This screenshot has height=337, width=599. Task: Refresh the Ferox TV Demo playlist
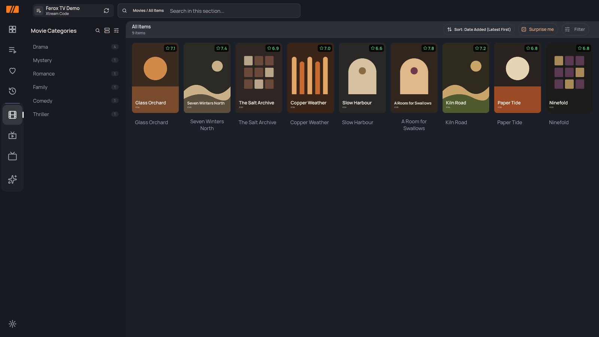[106, 10]
